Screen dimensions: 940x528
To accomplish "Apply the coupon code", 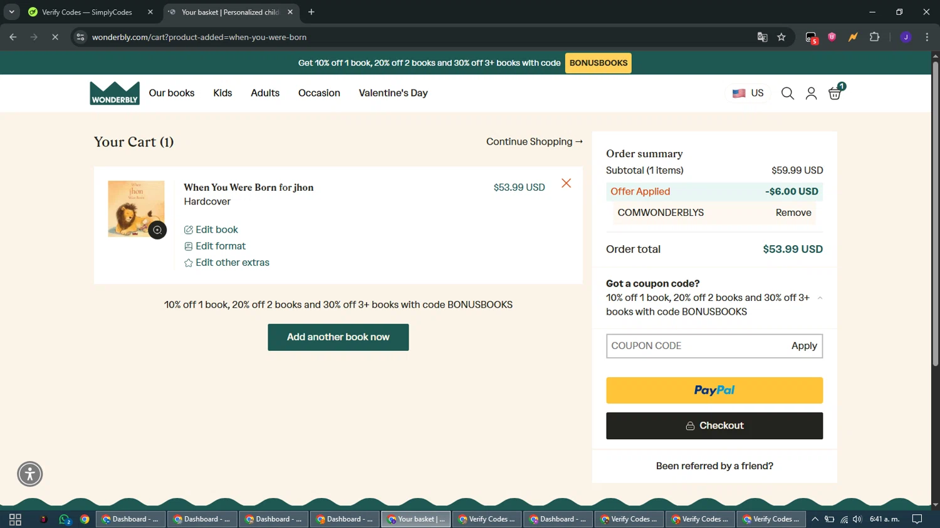I will (804, 346).
